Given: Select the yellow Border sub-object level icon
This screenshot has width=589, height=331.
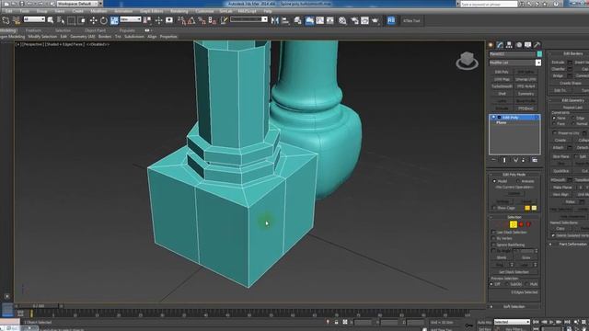Looking at the screenshot, I should click(x=514, y=224).
